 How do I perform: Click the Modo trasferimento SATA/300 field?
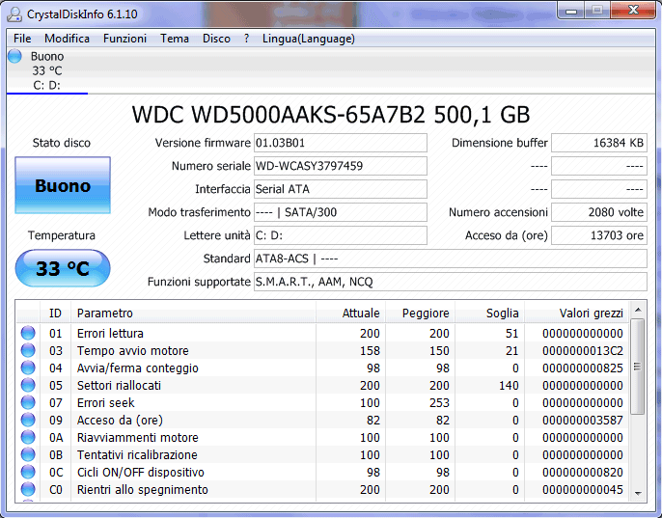(x=341, y=212)
